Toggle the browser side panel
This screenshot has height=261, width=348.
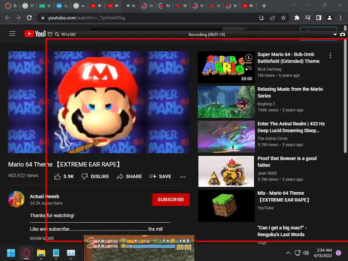pos(319,18)
